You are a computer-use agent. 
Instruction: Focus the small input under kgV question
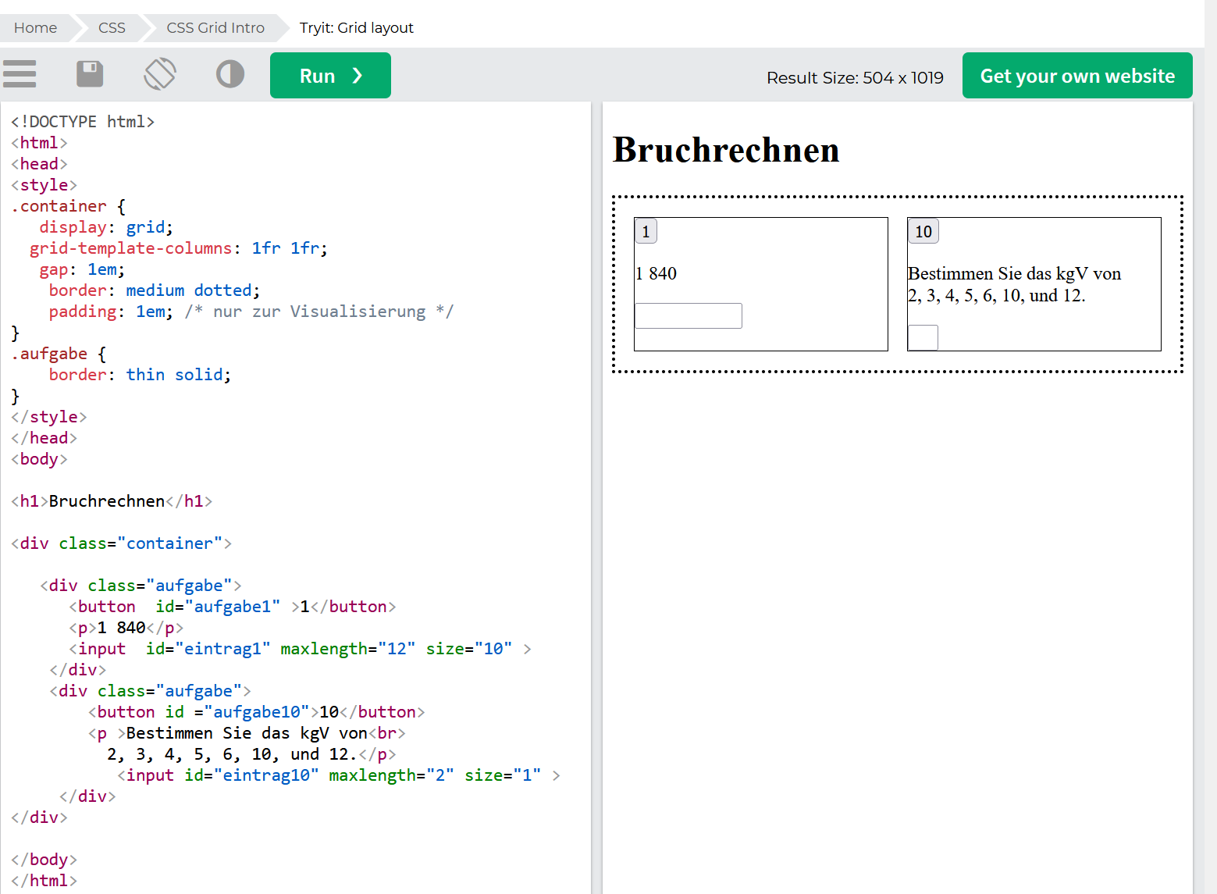click(922, 338)
